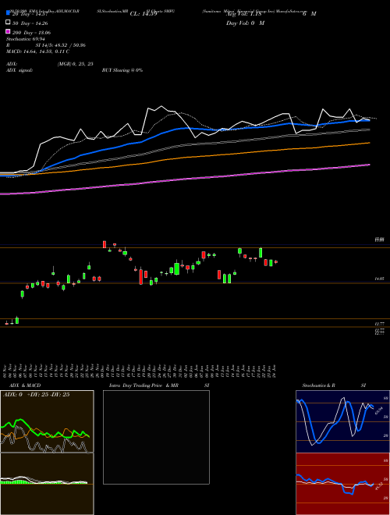Click the 'SI 14/3: 48.52 / 59.86' readout
390x515 pixels.
coord(61,45)
